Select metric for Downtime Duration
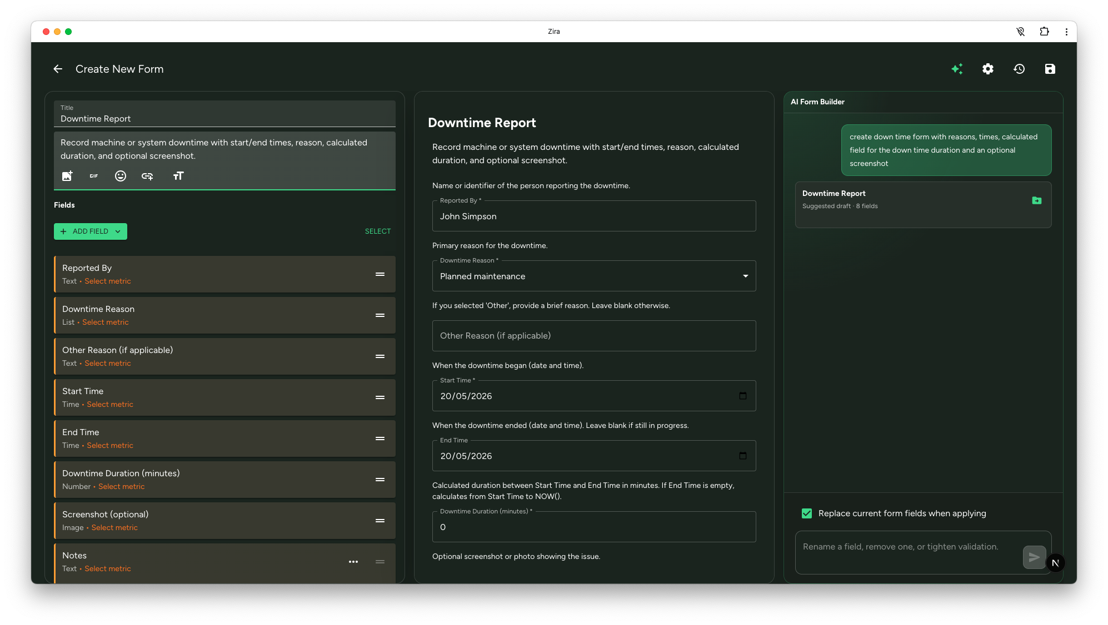Screen dimensions: 1108x625 click(122, 487)
